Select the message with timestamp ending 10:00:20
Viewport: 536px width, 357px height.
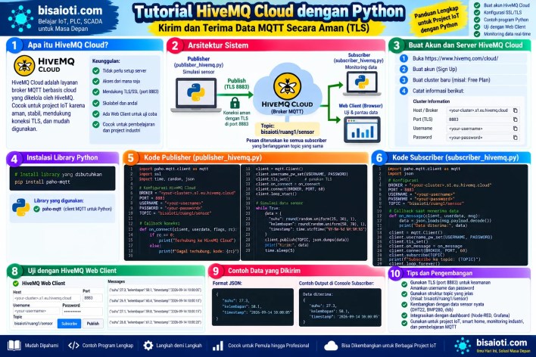(x=155, y=321)
